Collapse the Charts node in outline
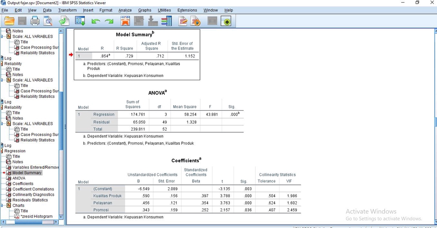This screenshot has height=228, width=437. pos(2,205)
